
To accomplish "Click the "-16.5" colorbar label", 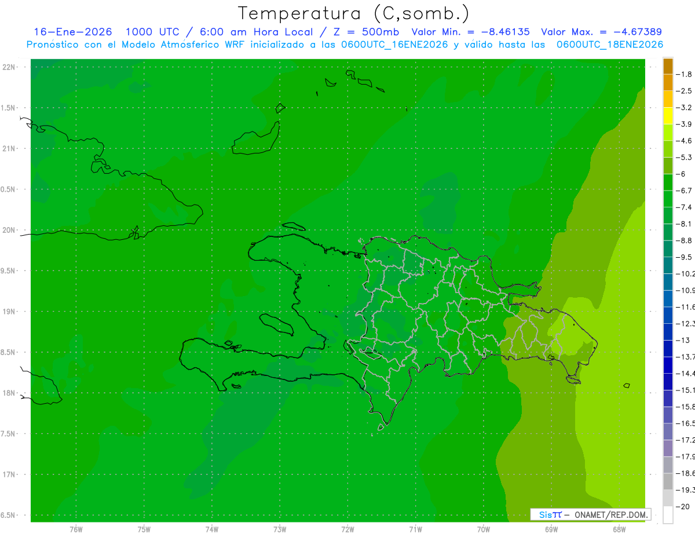I will coord(685,423).
